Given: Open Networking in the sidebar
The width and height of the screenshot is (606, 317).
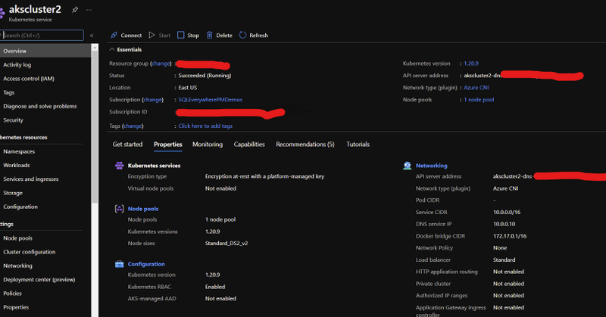Looking at the screenshot, I should (x=17, y=266).
